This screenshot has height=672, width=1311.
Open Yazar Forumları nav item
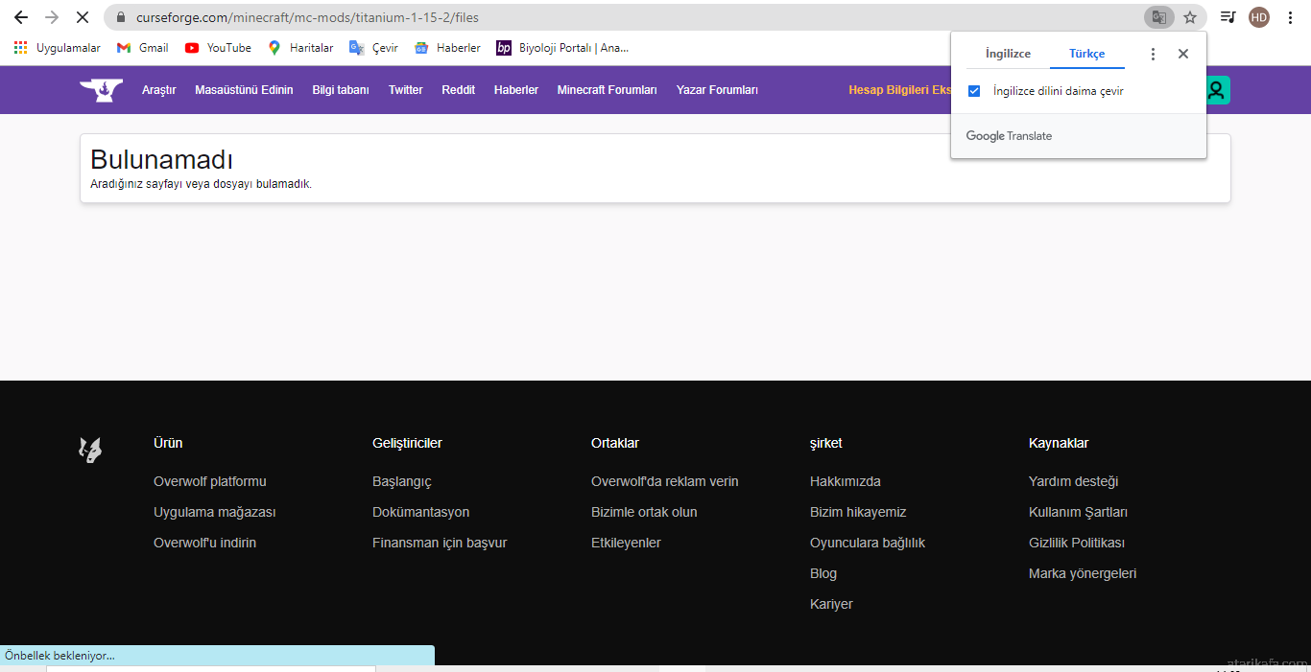pos(717,90)
